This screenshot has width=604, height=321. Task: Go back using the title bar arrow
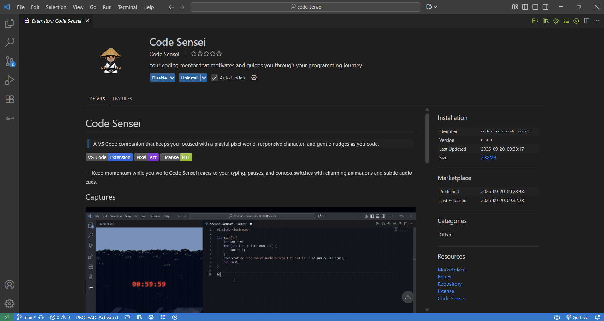click(171, 7)
